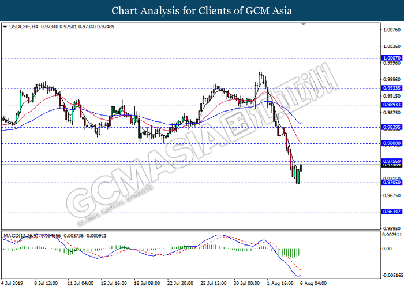Click the 11 Jul 04:00 time label

point(80,283)
